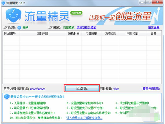The width and height of the screenshot is (165, 124).
Task: Open the 切换到积分模式 link
Action: tap(86, 28)
